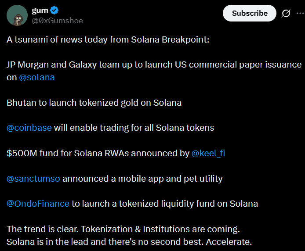305x251 pixels.
Task: Click the Grok slashed-circle icon
Action: [x=286, y=14]
